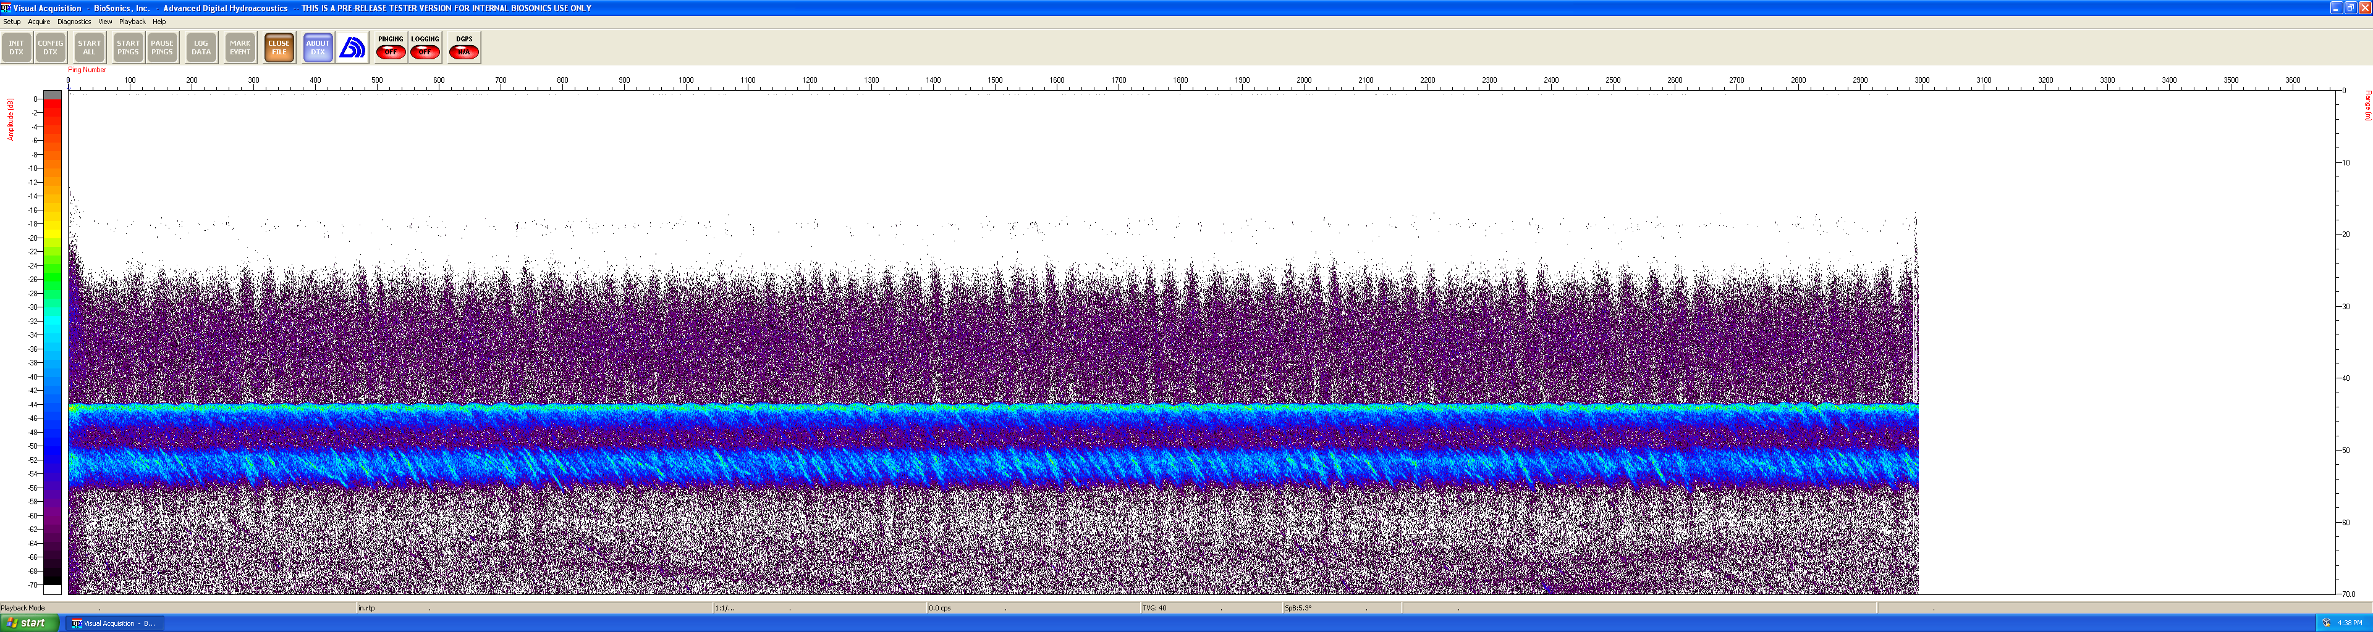Open the Playback menu
Viewport: 2373px width, 632px height.
click(x=133, y=22)
